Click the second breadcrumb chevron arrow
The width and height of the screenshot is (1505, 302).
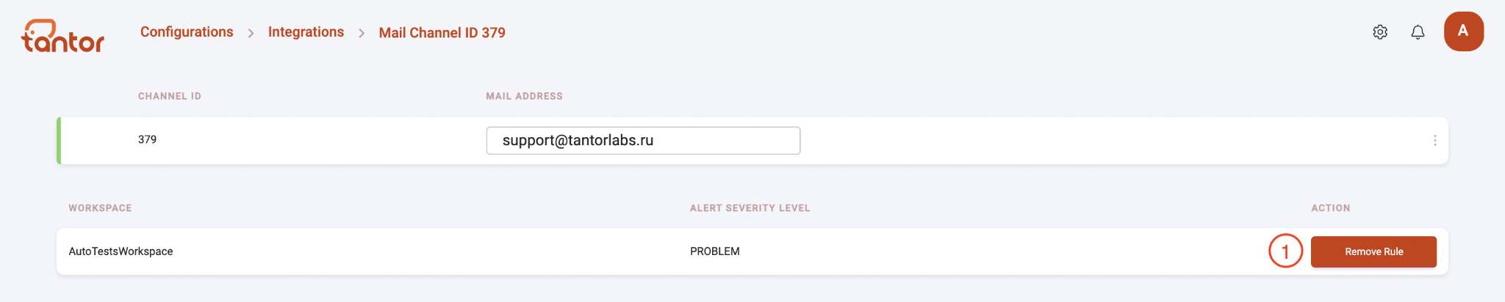pos(362,34)
